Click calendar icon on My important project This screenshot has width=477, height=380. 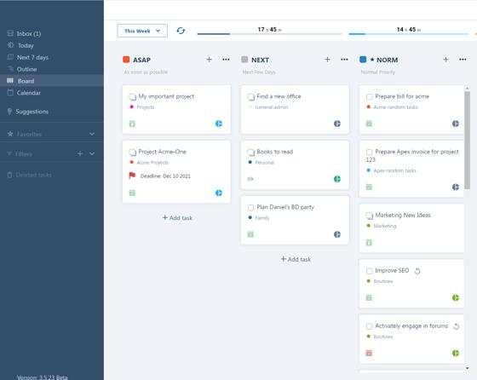click(132, 124)
